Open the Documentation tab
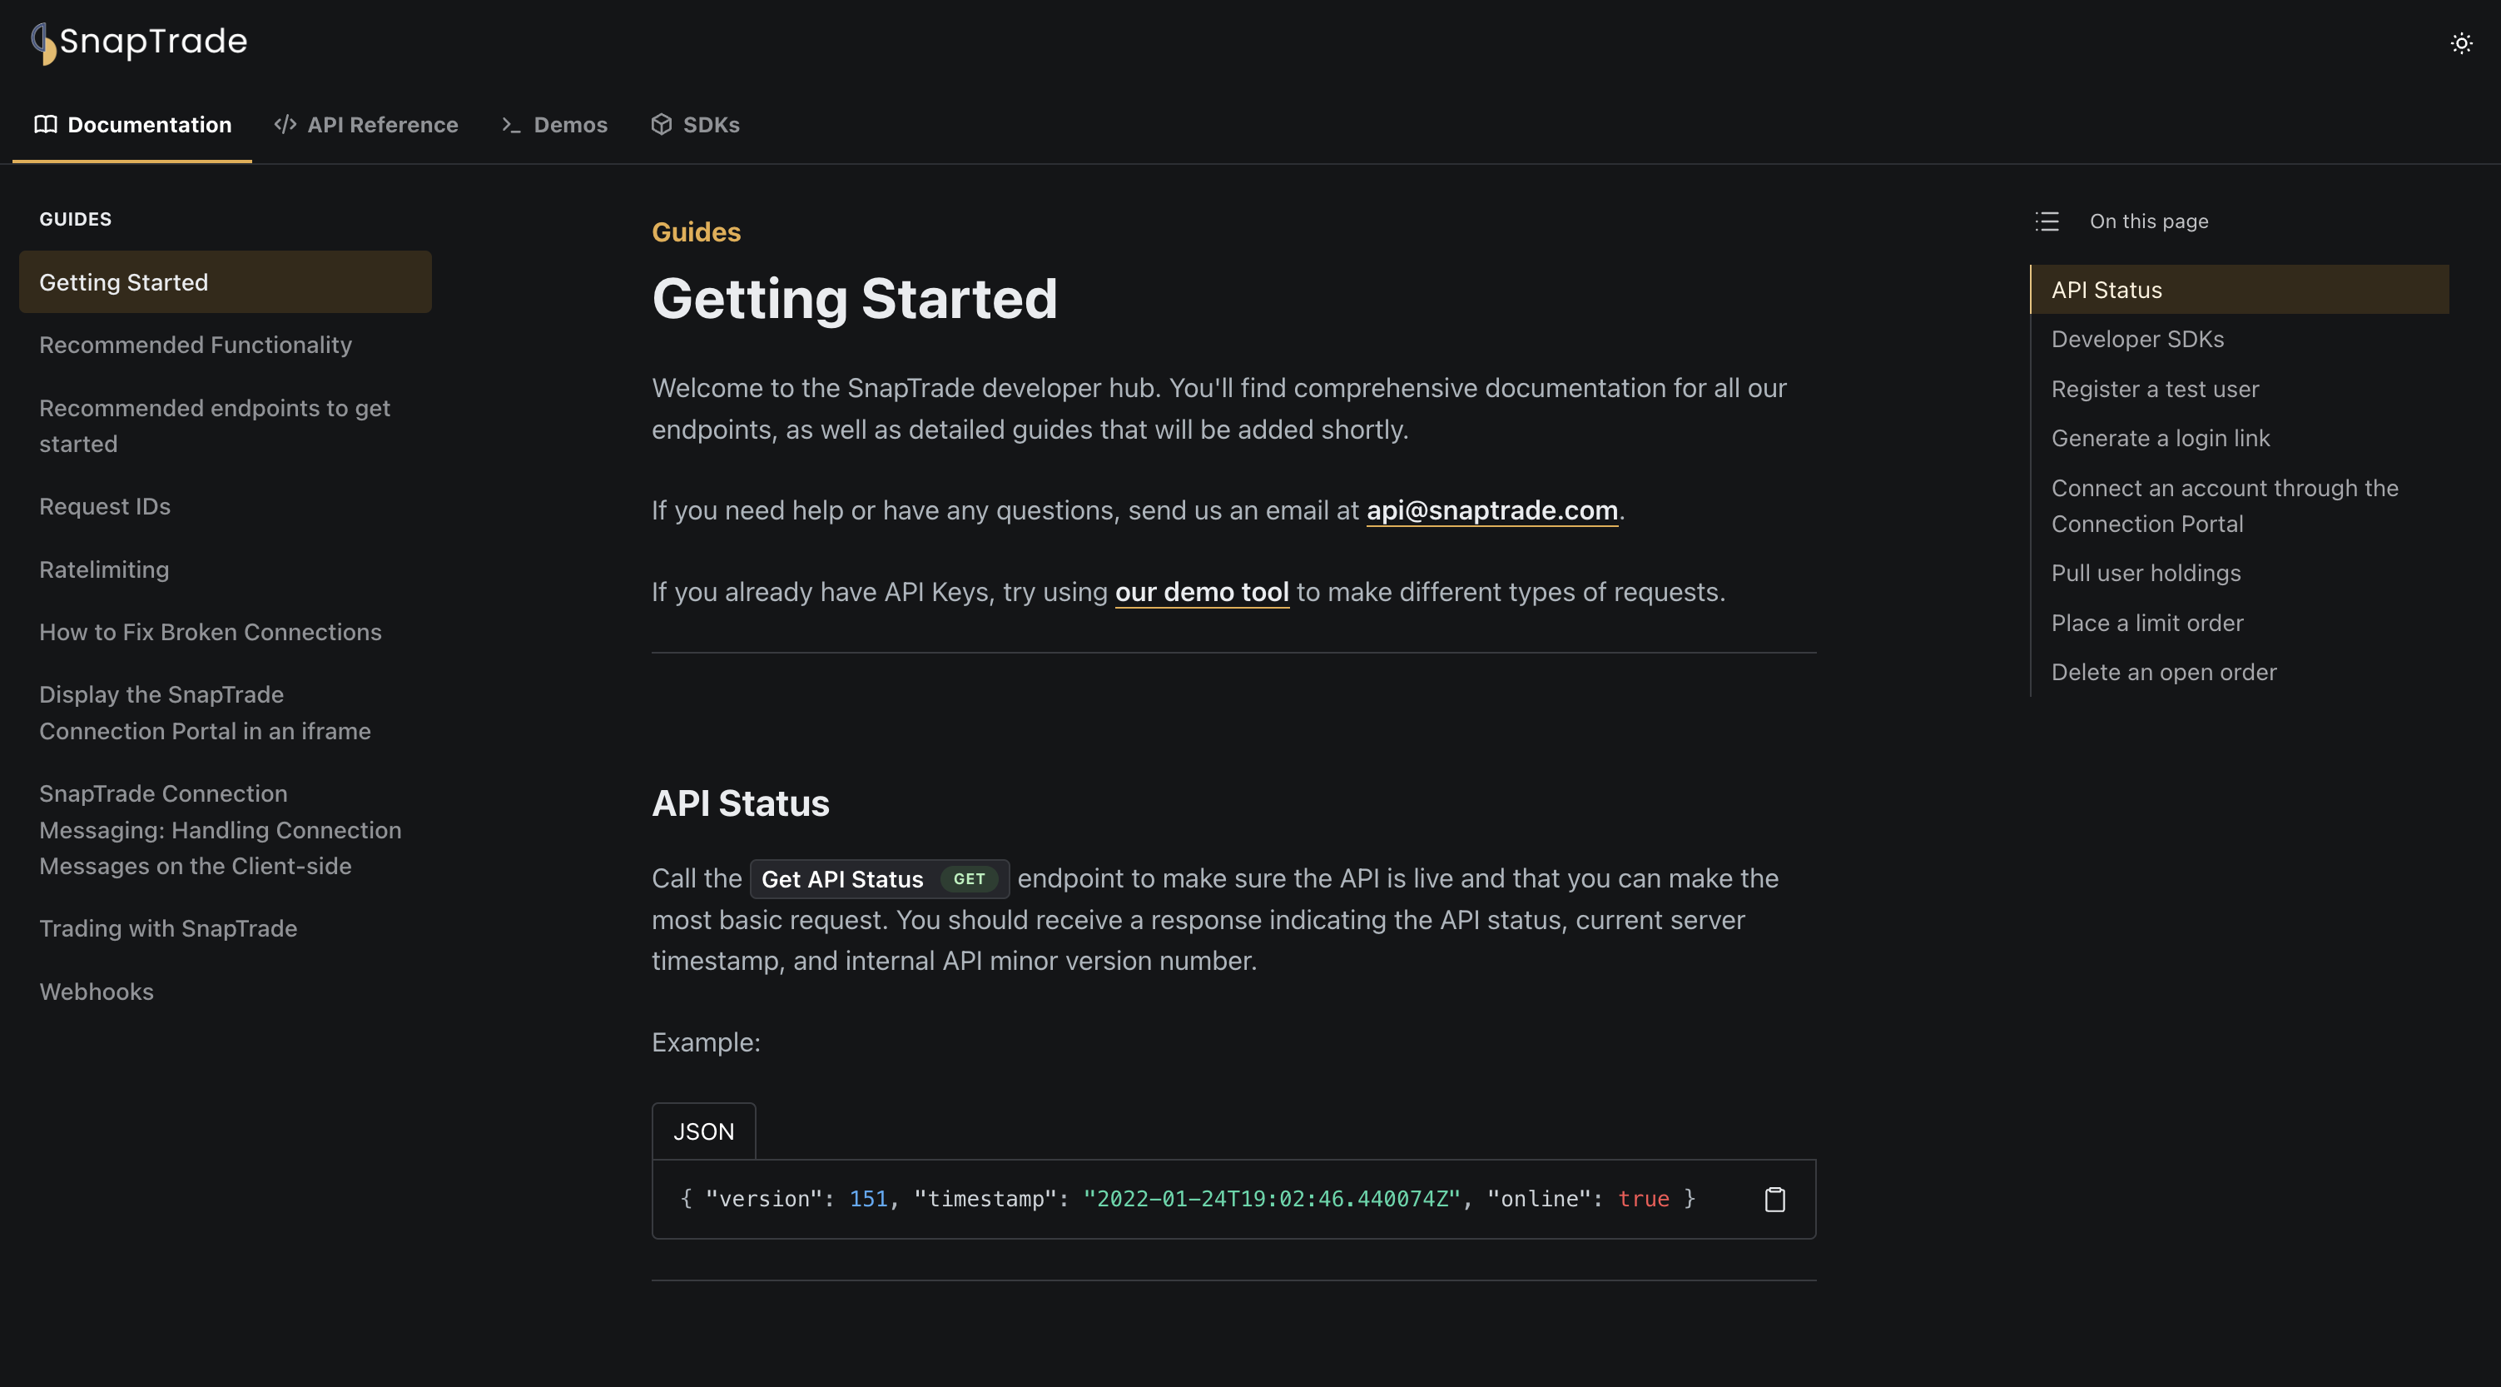2501x1387 pixels. pyautogui.click(x=133, y=124)
